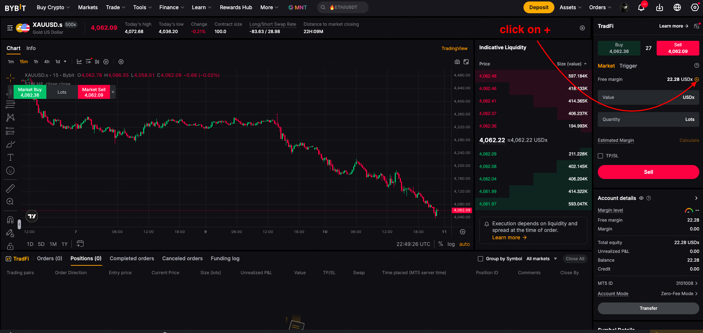Select the Fibonacci retracement tool
This screenshot has height=333, width=703.
(x=10, y=104)
